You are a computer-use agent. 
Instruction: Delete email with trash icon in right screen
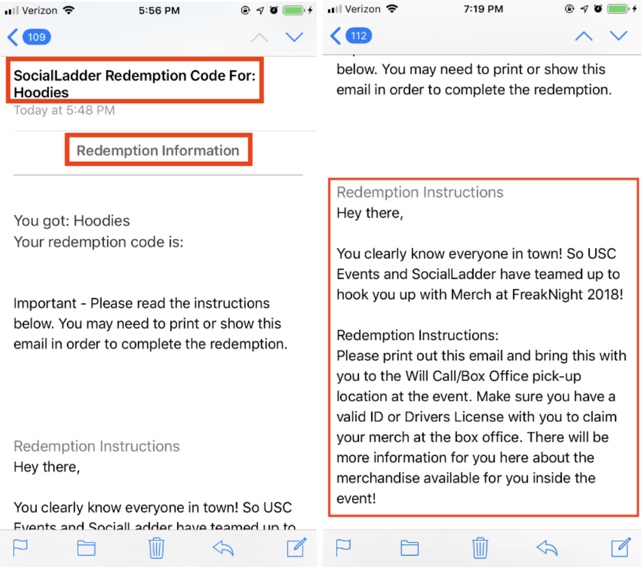480,548
